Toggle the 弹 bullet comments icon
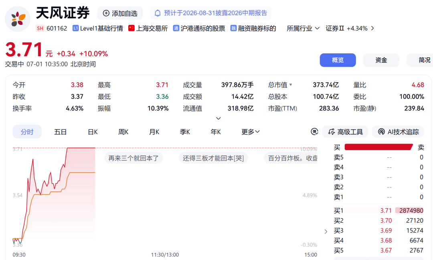The width and height of the screenshot is (433, 260). click(x=314, y=132)
